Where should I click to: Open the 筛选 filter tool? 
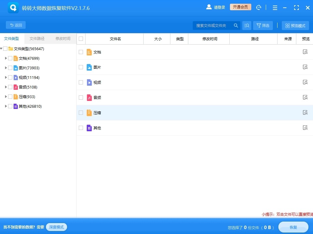click(263, 25)
